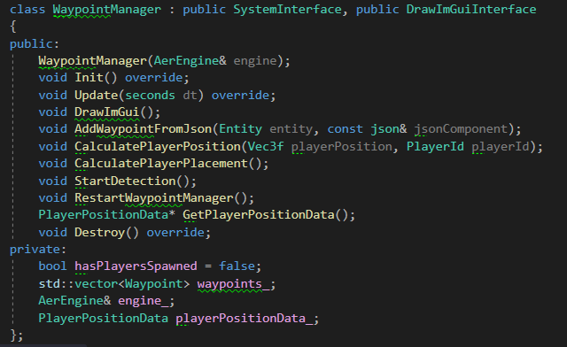Click DrawImGuiInterface base class name
This screenshot has height=347, width=567.
pos(471,10)
